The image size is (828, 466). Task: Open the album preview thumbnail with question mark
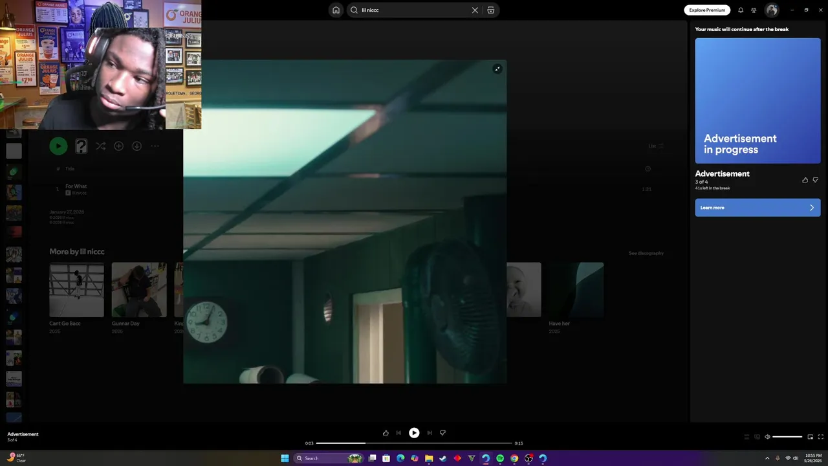[x=81, y=146]
